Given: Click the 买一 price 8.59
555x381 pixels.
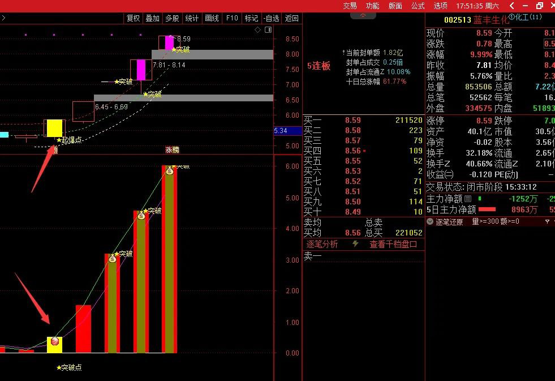Looking at the screenshot, I should point(353,120).
